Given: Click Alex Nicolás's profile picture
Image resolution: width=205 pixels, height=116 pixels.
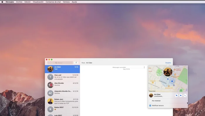Looking at the screenshot, I should (x=50, y=85).
